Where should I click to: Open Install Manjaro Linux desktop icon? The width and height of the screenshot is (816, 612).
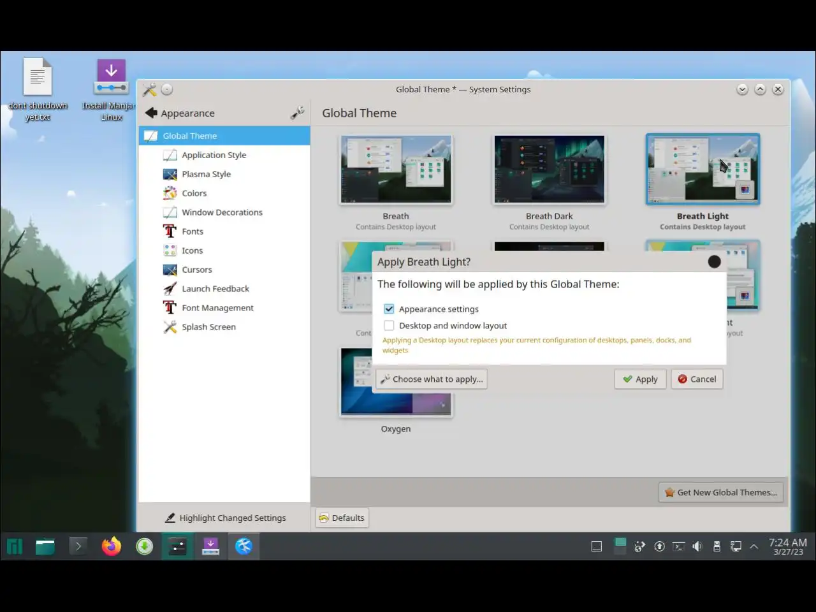click(111, 89)
